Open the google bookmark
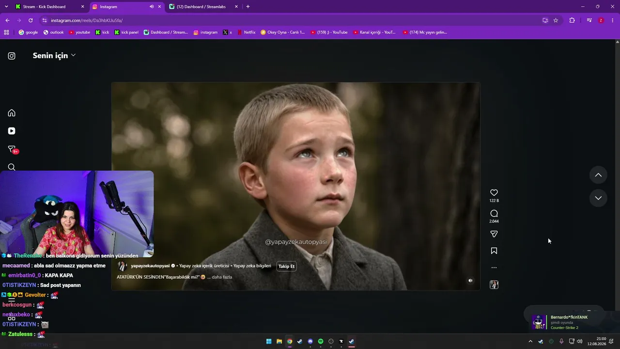Screen dimensions: 620x349 click(28, 32)
